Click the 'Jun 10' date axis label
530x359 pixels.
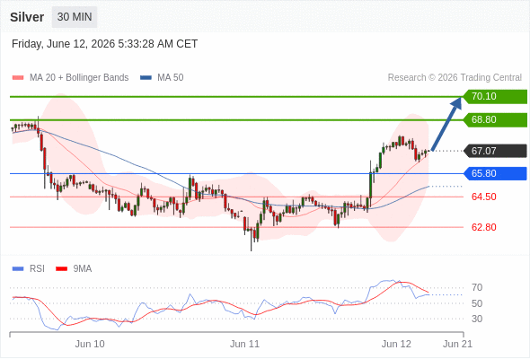(x=90, y=344)
